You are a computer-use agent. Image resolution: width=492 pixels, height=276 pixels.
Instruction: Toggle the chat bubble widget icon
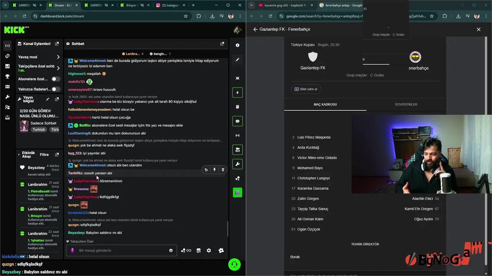(x=238, y=121)
